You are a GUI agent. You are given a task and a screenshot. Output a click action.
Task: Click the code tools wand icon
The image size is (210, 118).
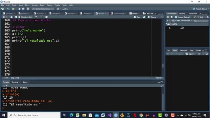pos(41,17)
